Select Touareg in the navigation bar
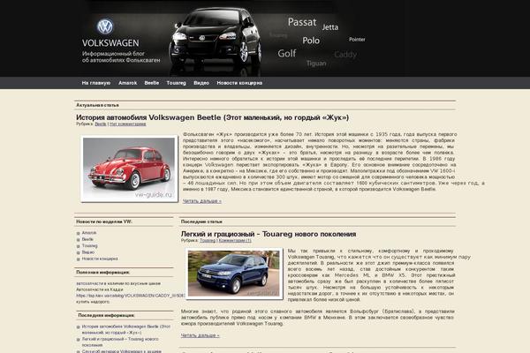The image size is (530, 353). (176, 83)
